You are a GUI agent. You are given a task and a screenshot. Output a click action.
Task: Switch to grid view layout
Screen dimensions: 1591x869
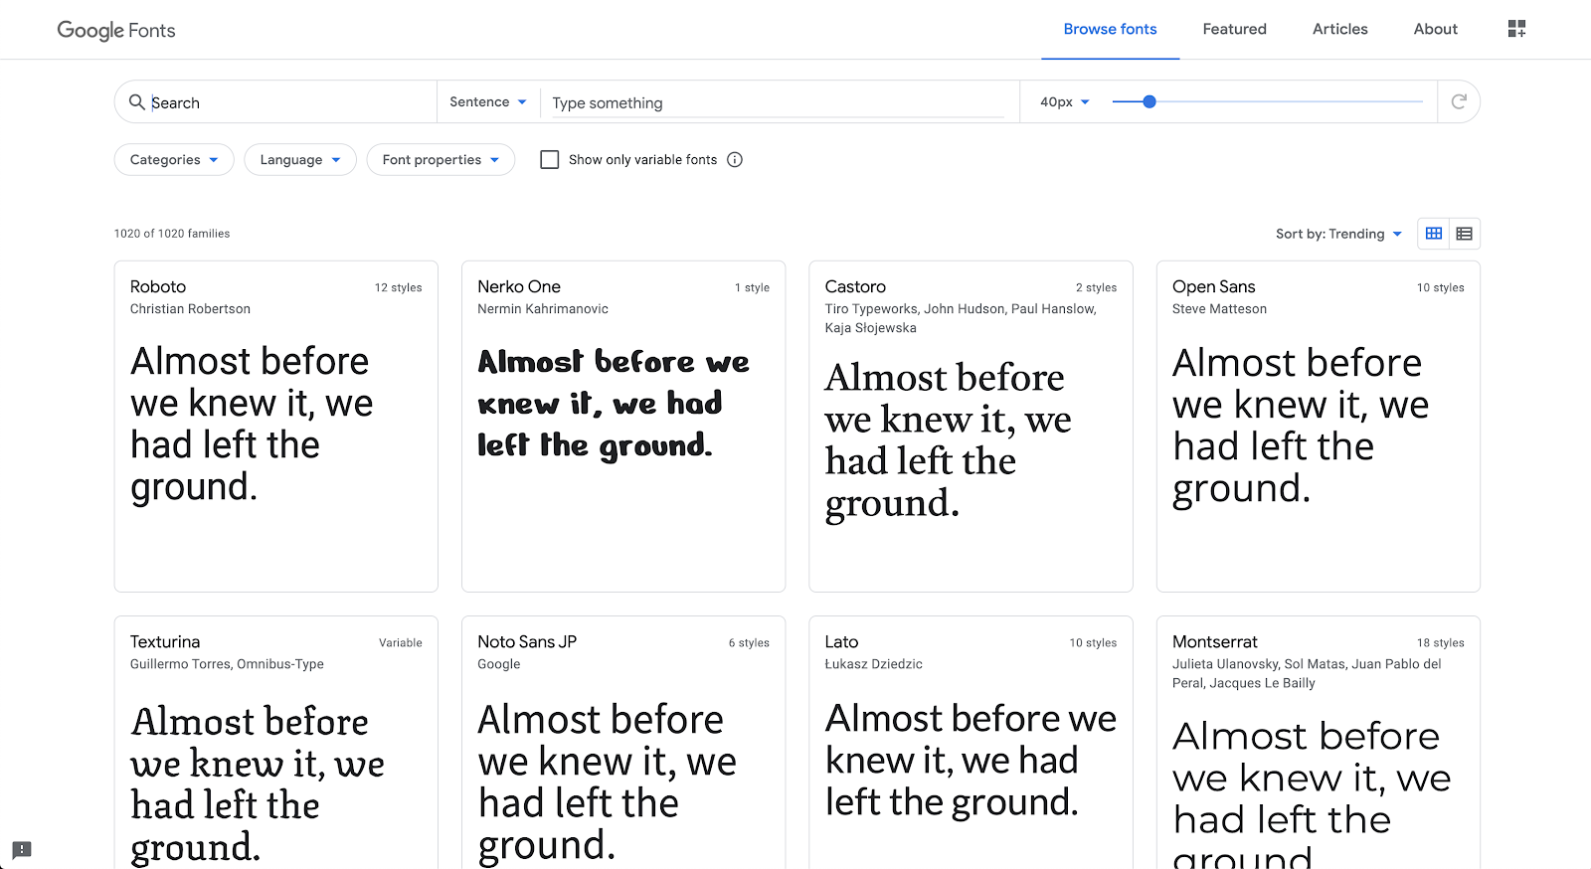(1434, 234)
